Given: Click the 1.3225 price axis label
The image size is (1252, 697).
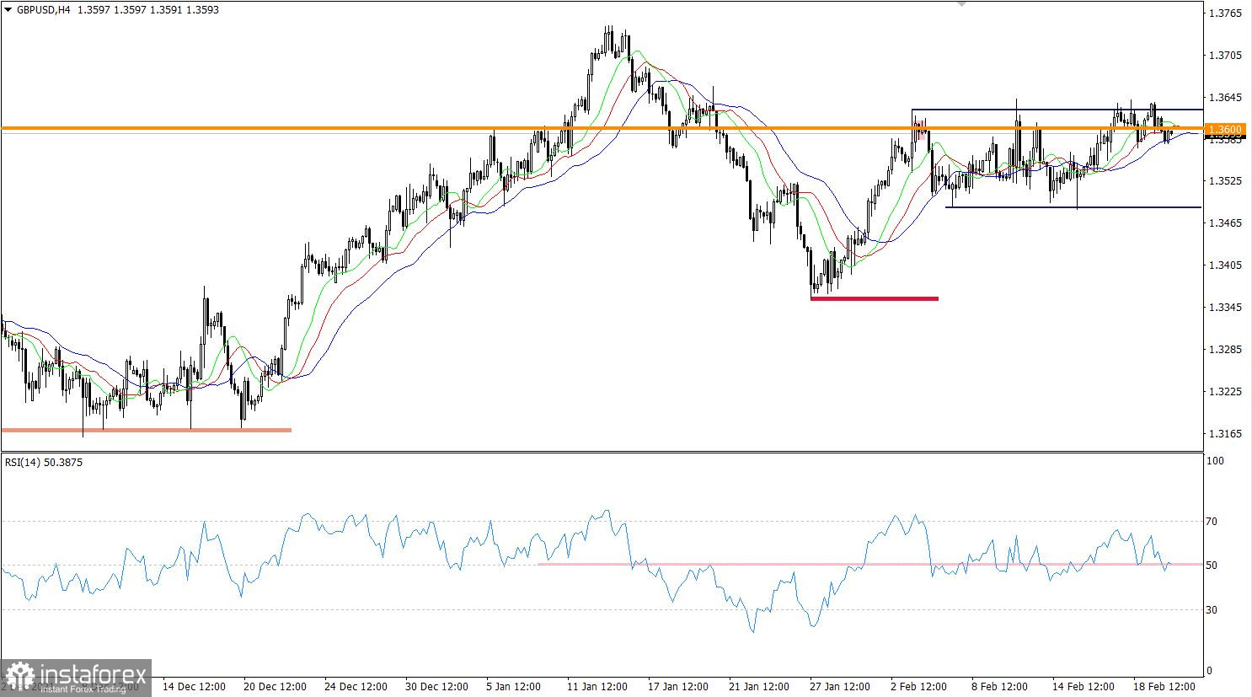Looking at the screenshot, I should pos(1225,392).
